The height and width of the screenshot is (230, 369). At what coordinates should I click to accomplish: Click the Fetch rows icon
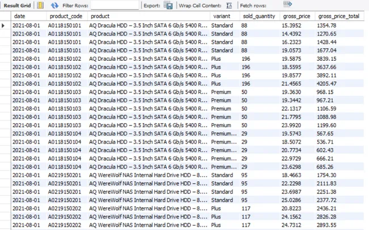pos(288,4)
